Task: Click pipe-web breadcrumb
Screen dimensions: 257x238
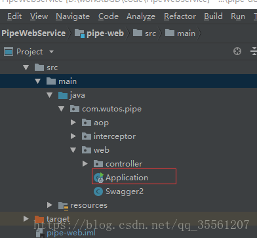Action: [x=105, y=33]
